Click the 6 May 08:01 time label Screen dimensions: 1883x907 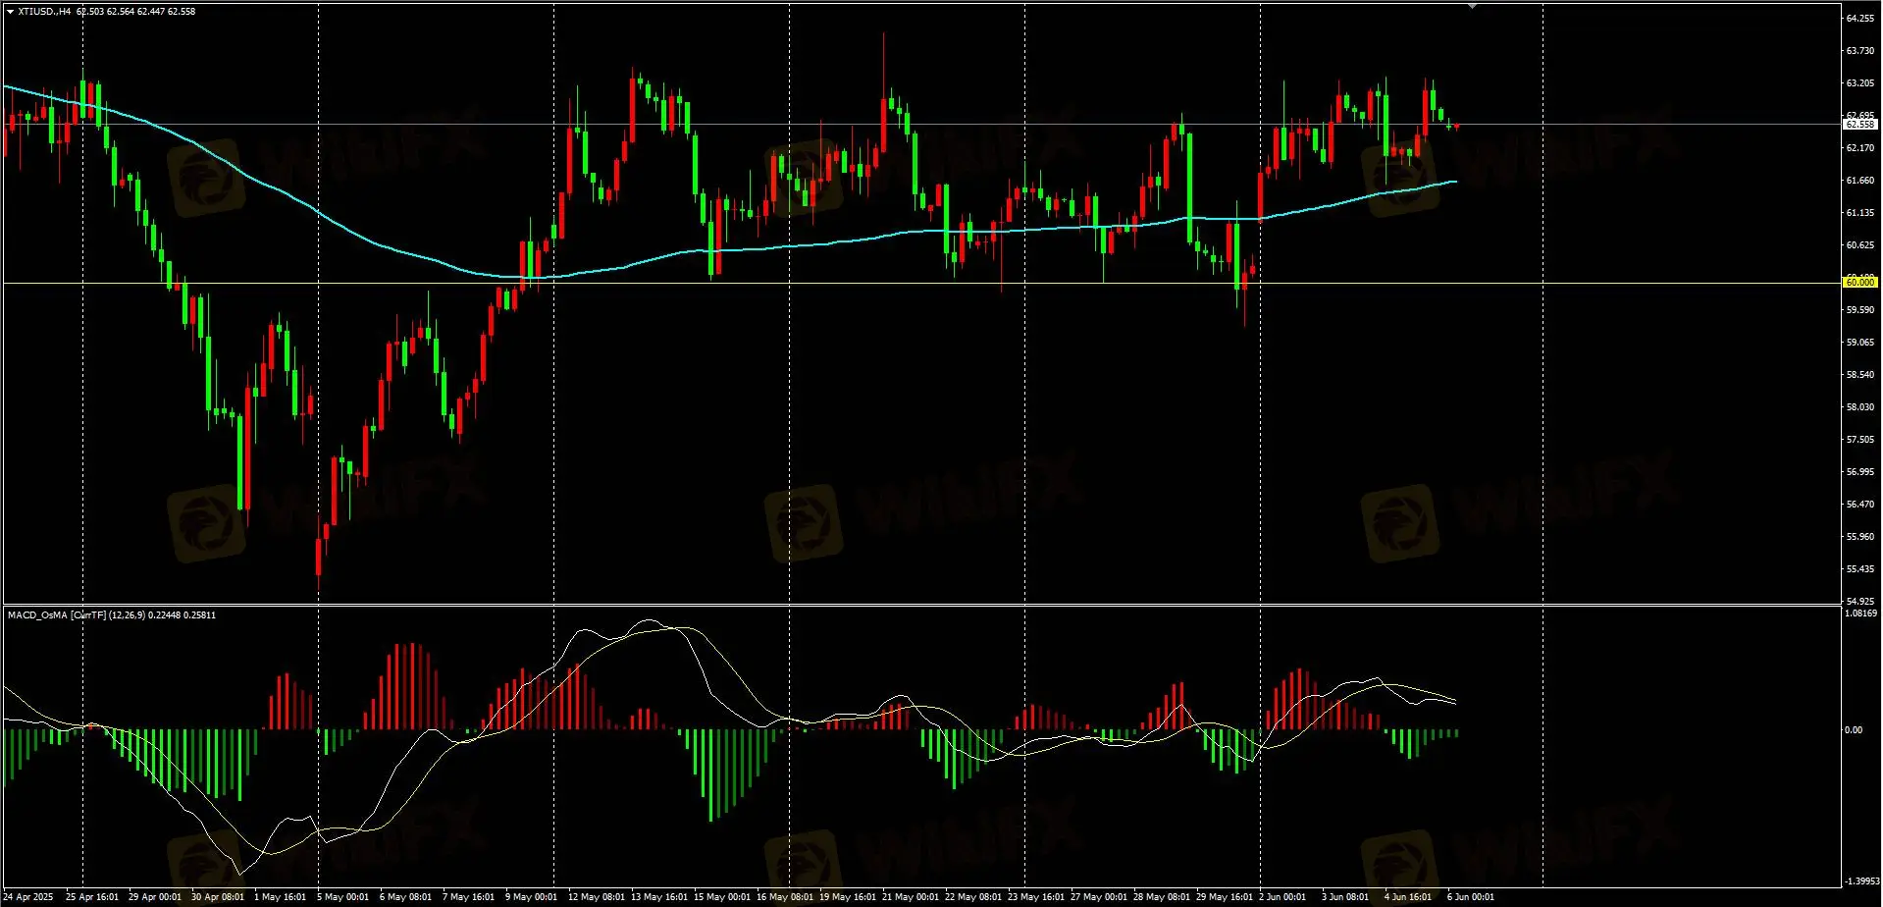[405, 897]
